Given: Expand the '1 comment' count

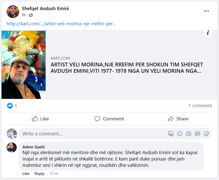Looking at the screenshot, I should coord(200,106).
